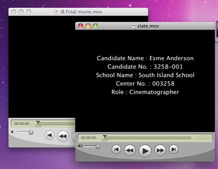
Task: Zoom the IB Final movie.mov window
Action: pyautogui.click(x=29, y=12)
